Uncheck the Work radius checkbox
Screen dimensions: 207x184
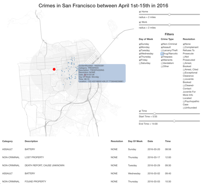(140, 22)
